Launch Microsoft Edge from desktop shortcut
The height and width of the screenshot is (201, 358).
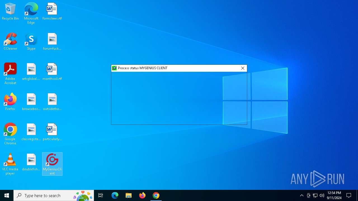(x=31, y=13)
